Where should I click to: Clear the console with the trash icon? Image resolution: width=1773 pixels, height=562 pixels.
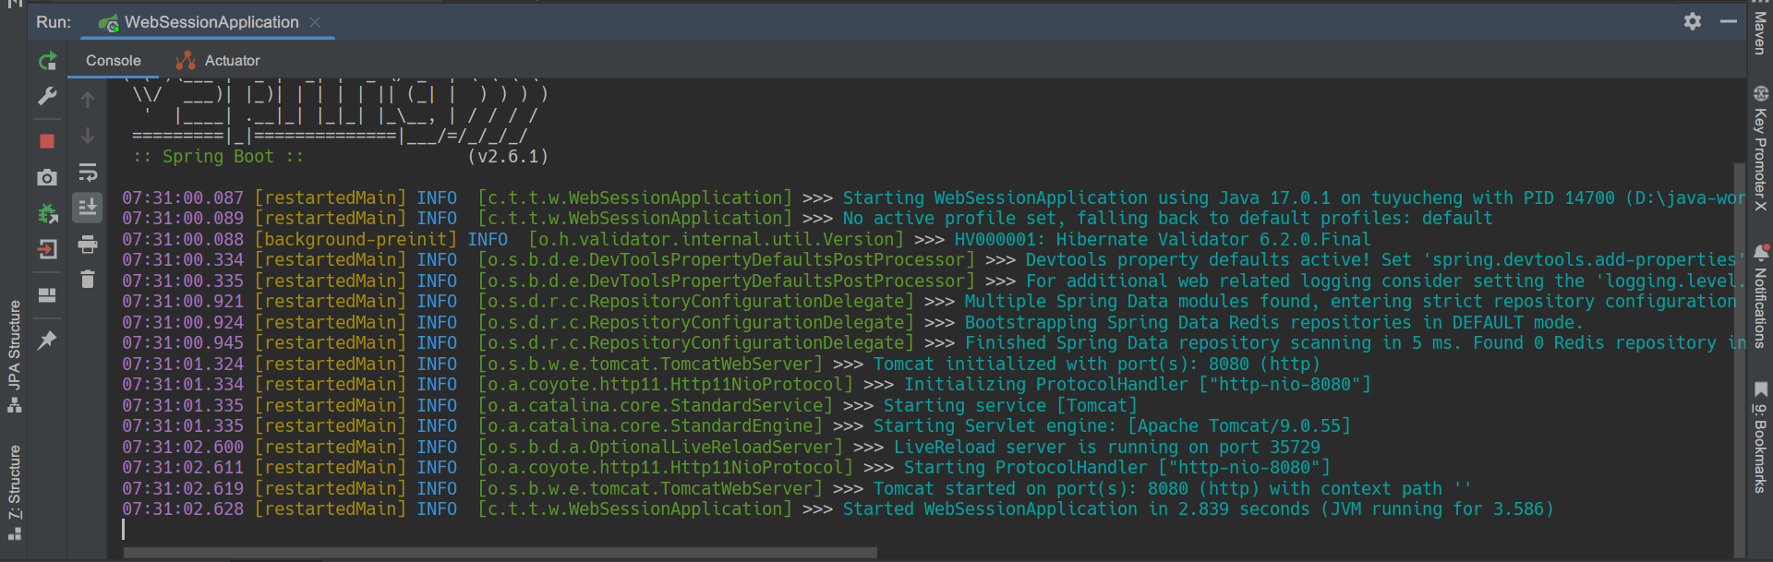pyautogui.click(x=88, y=279)
